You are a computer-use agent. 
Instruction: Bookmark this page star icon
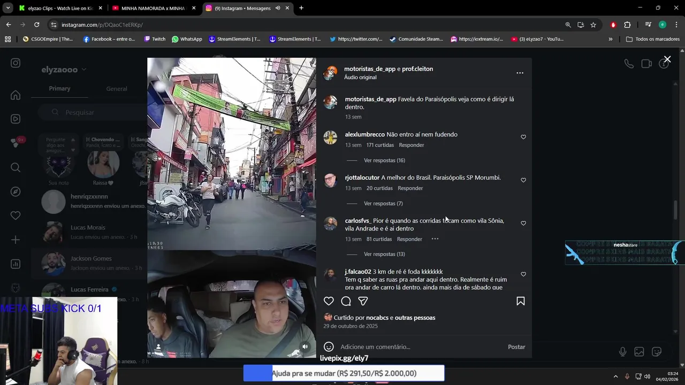pyautogui.click(x=593, y=25)
